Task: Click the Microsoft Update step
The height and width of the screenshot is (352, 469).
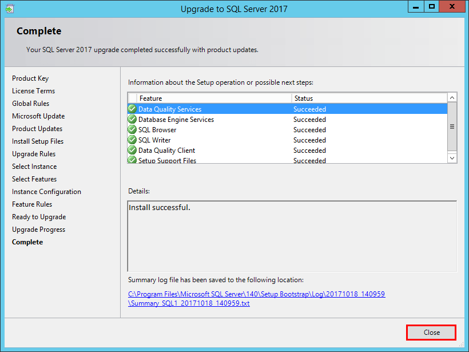Action: click(38, 116)
